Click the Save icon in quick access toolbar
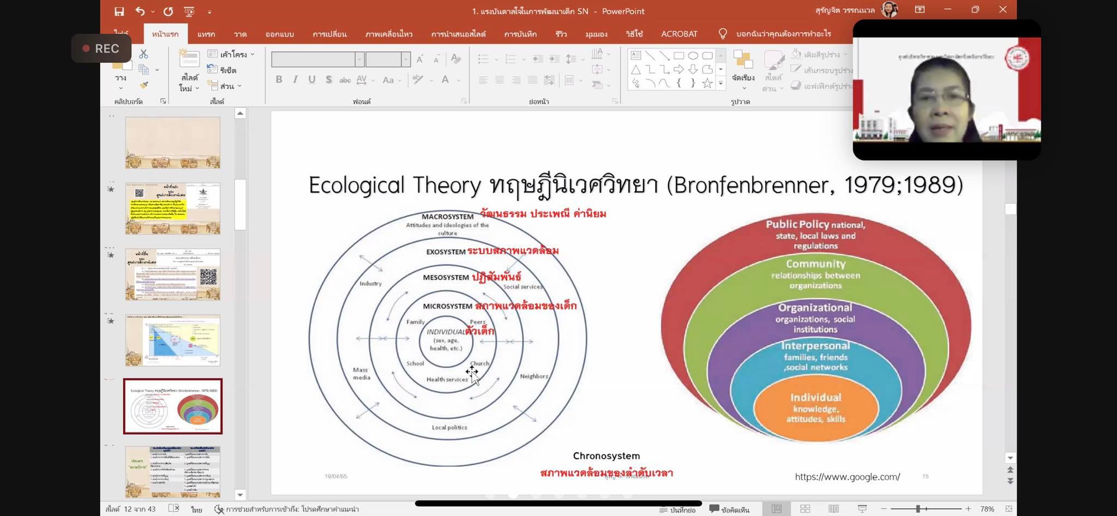The image size is (1117, 516). 119,11
